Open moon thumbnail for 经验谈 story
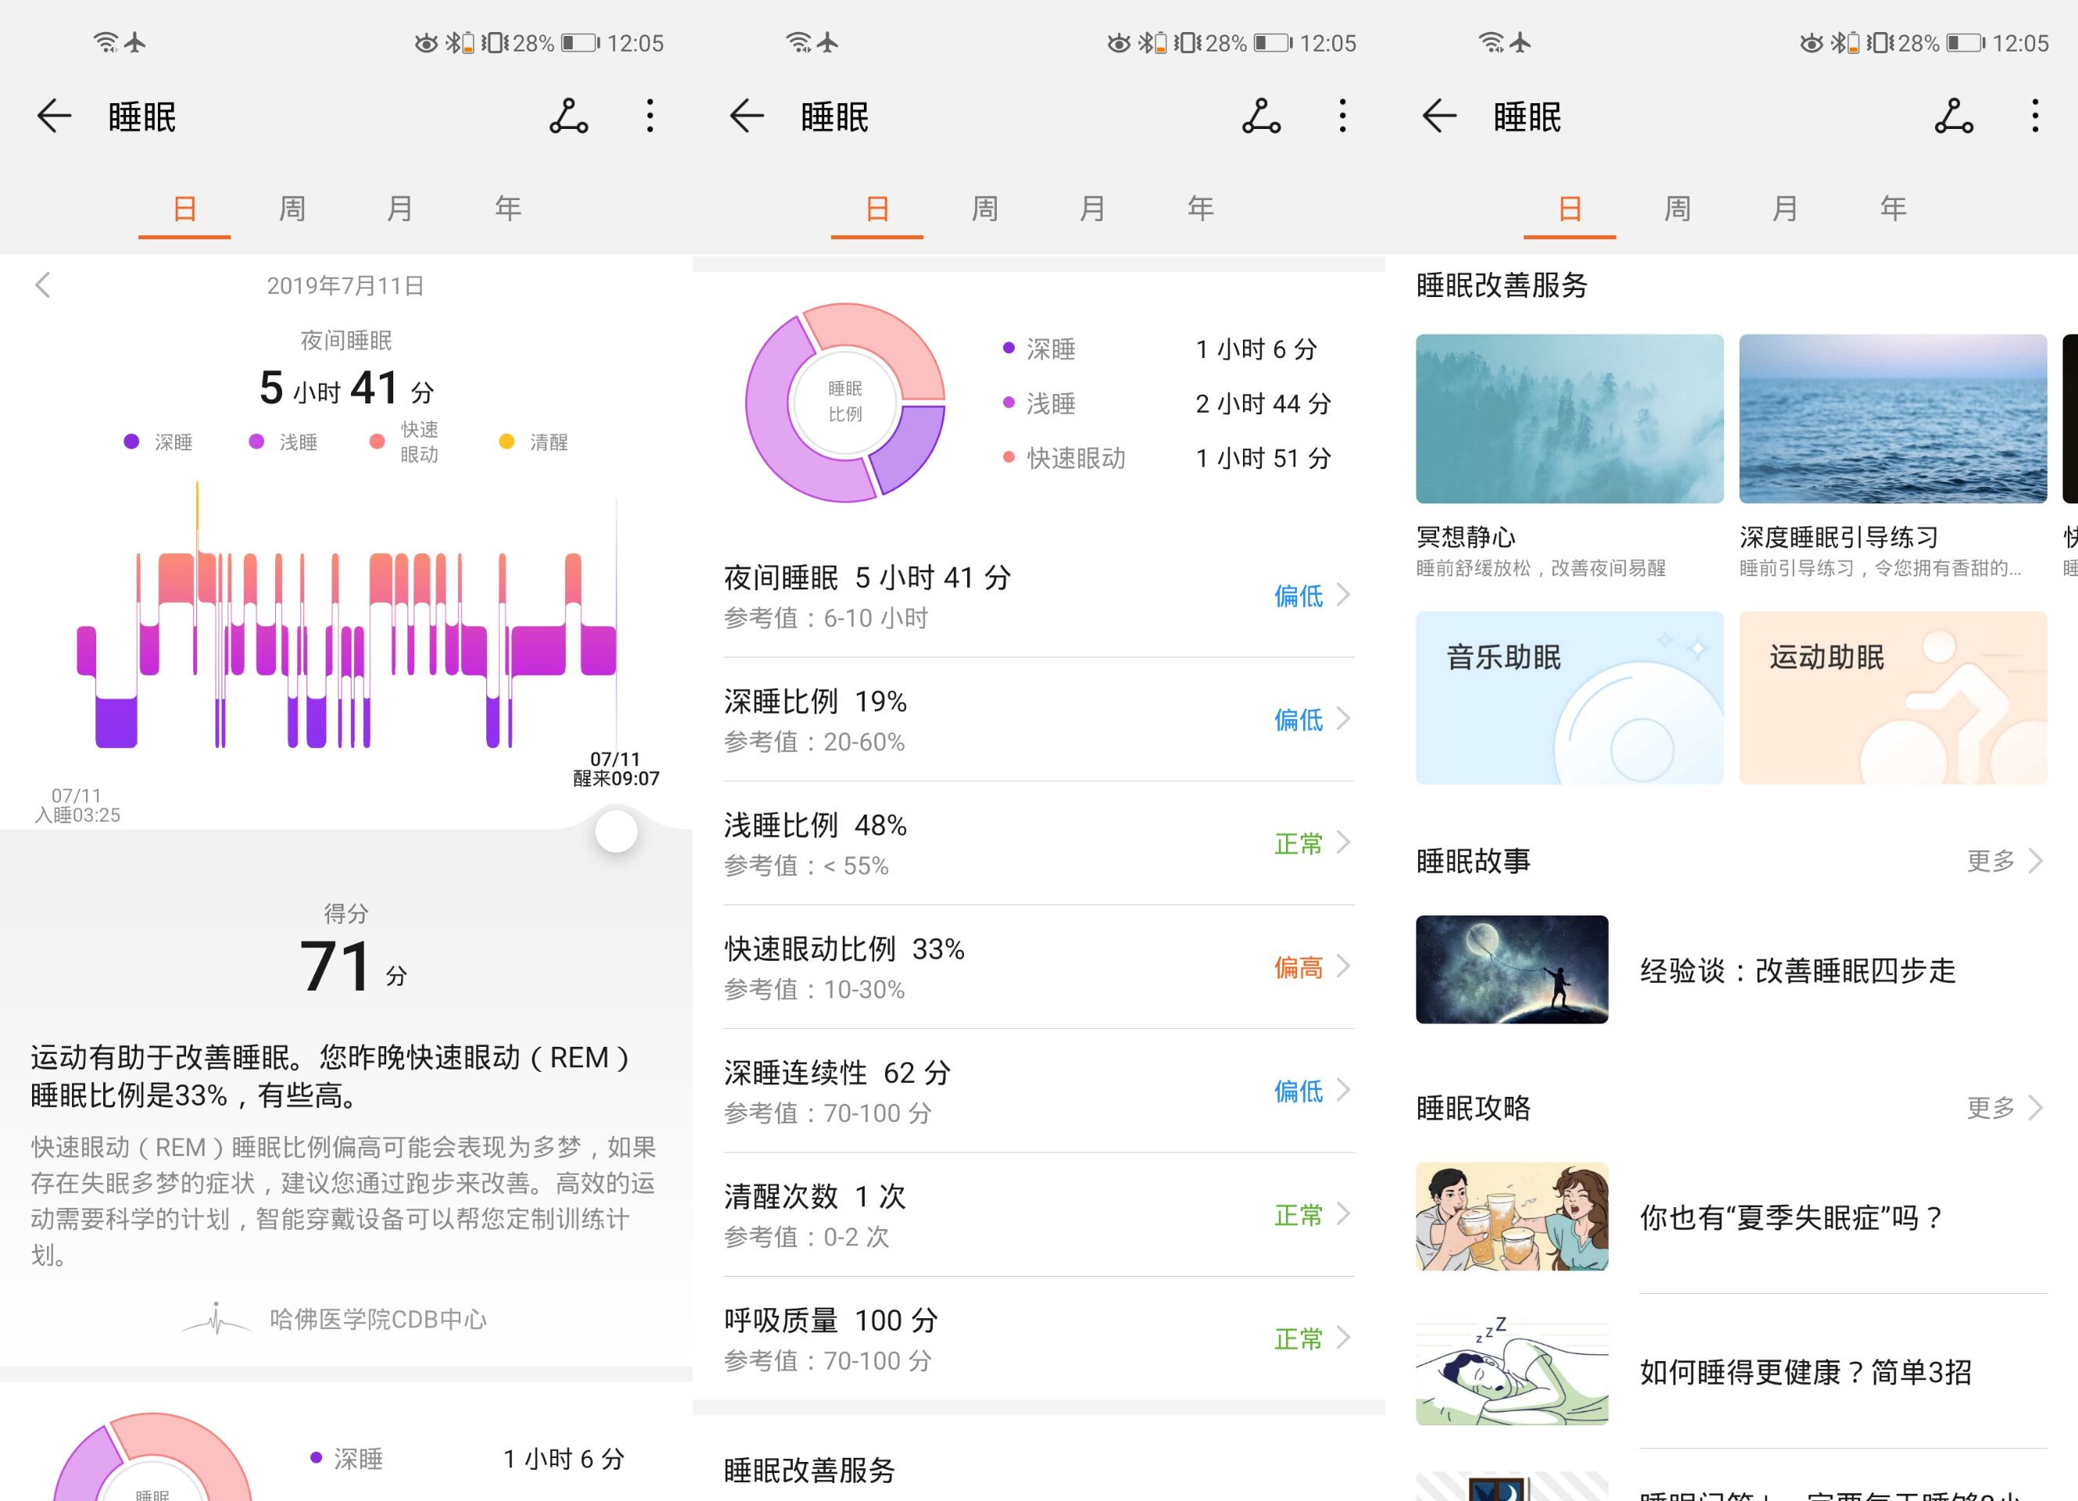The height and width of the screenshot is (1501, 2078). pos(1512,969)
